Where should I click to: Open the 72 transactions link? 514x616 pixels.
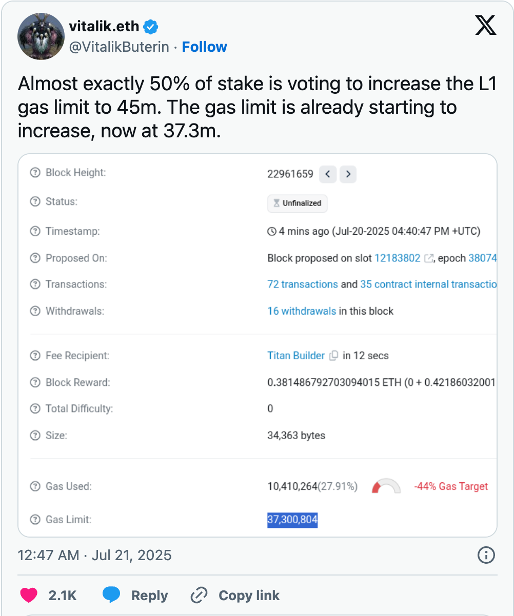(303, 284)
